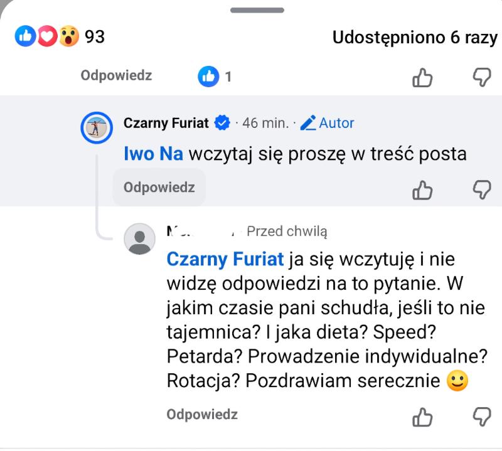Thumbs down Czarny Furiat's reply

[x=481, y=189]
